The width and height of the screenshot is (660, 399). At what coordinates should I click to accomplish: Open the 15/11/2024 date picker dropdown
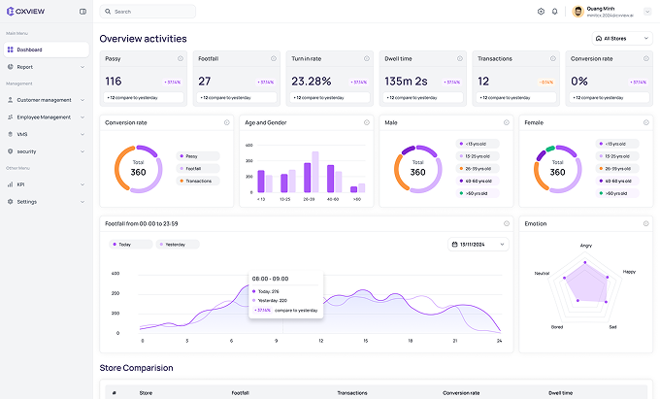point(478,245)
